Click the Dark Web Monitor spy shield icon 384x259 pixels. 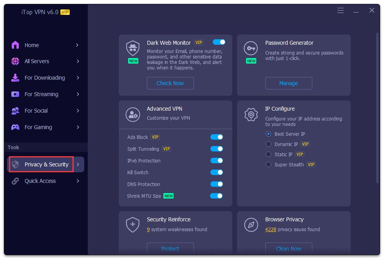(x=133, y=48)
